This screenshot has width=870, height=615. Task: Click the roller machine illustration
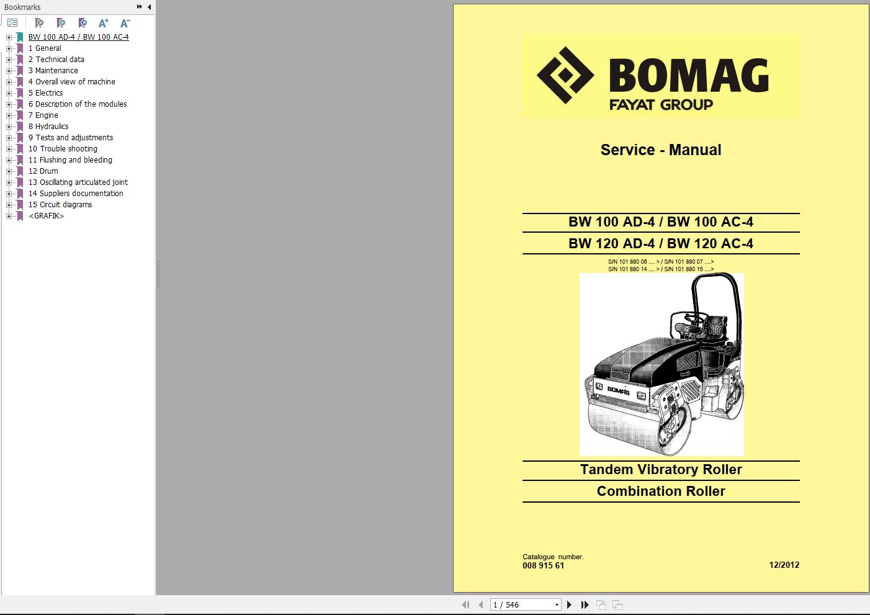click(x=661, y=364)
